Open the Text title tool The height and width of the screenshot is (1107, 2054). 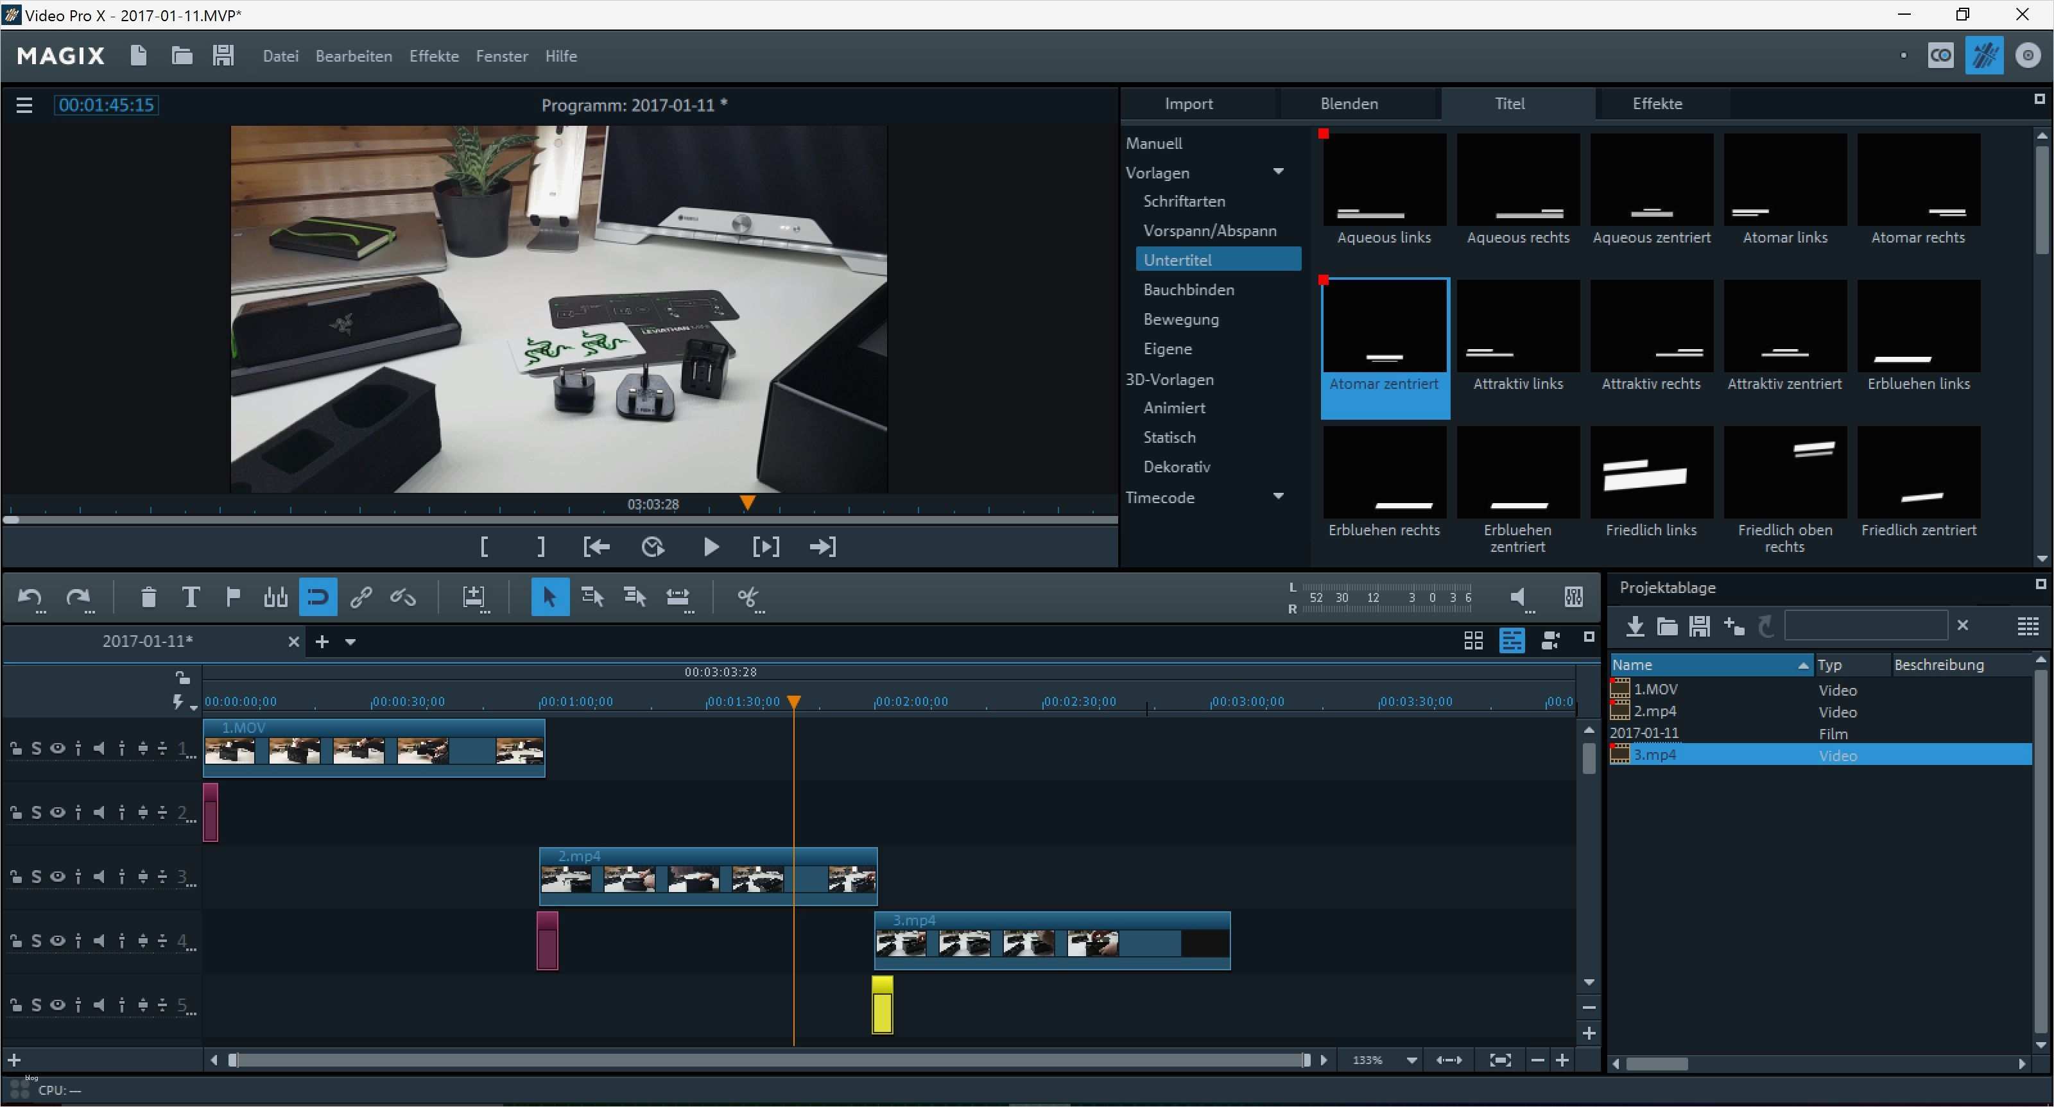(x=191, y=597)
